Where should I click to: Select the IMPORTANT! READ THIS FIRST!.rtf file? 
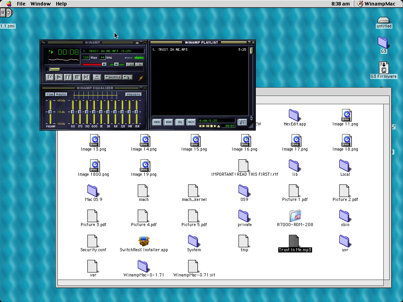click(244, 168)
